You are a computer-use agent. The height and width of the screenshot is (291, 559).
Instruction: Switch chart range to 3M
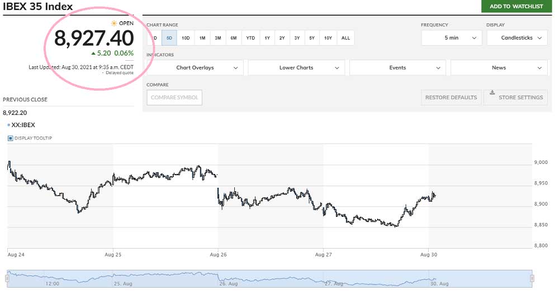click(218, 38)
